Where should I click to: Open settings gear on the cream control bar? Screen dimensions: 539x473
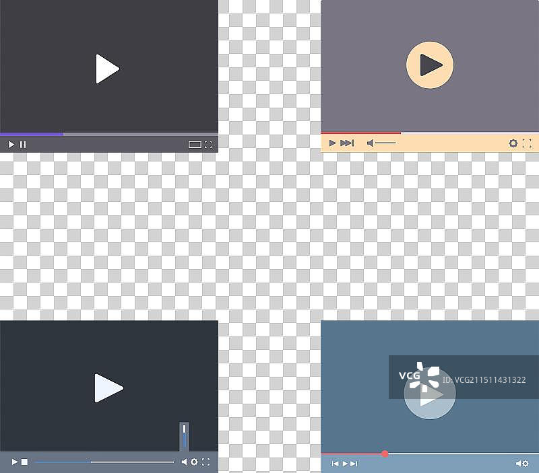pos(513,143)
